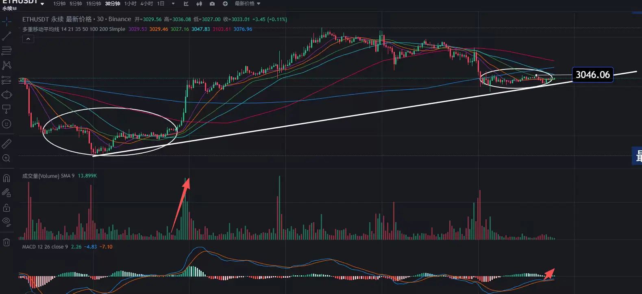
Task: Select the long/short position forecast tool
Action: (7, 80)
